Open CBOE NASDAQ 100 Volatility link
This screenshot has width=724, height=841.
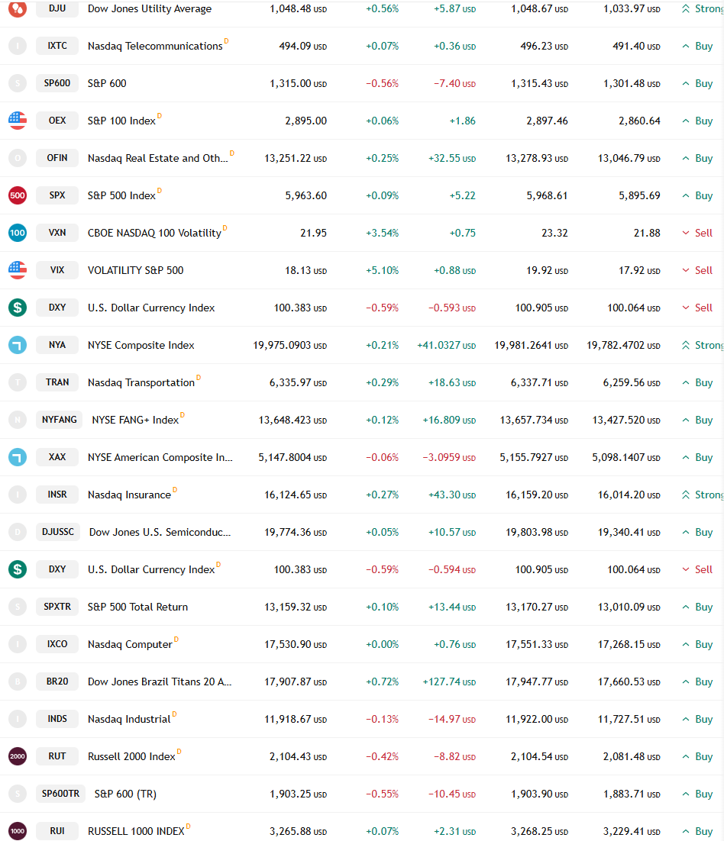point(154,234)
